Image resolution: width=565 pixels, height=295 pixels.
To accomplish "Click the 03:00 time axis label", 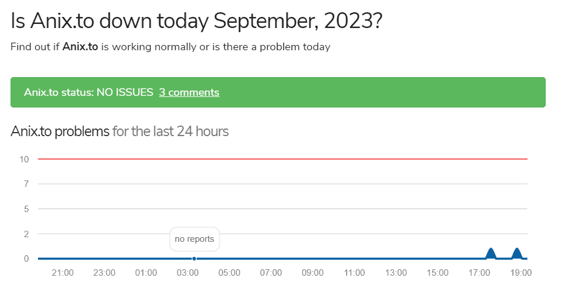I will [188, 273].
